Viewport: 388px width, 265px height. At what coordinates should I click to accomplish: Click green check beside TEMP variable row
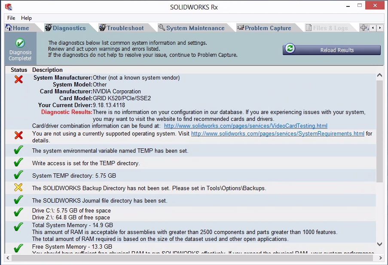[18, 150]
